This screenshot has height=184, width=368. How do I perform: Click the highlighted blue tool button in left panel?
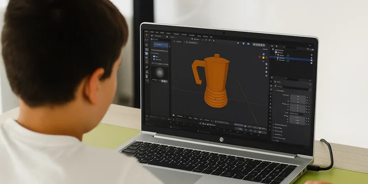161,44
